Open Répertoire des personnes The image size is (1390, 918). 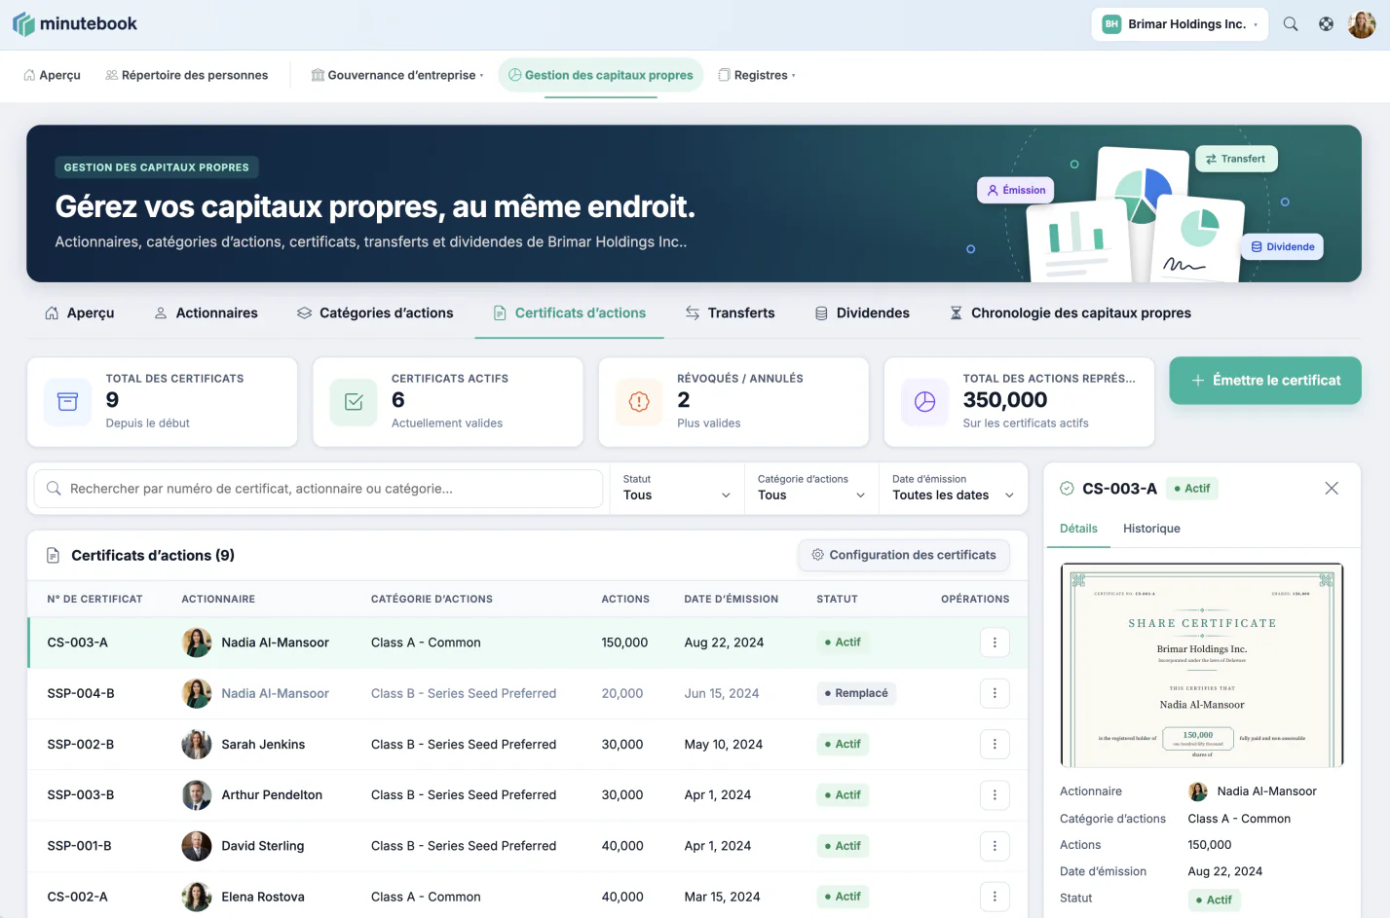[186, 75]
